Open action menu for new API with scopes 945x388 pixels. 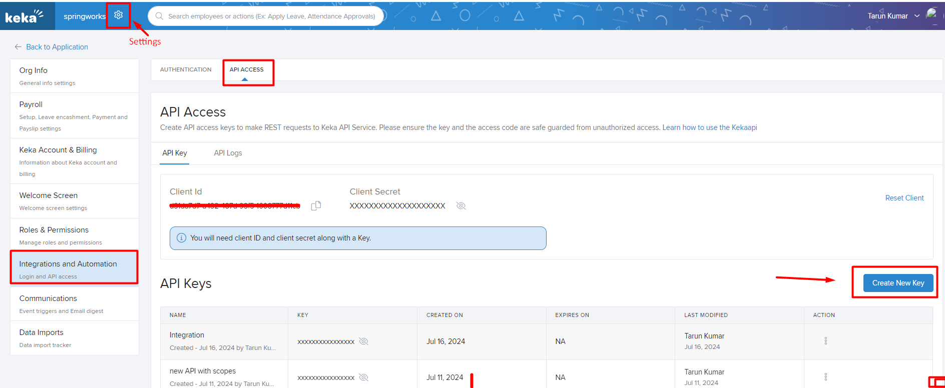[825, 377]
